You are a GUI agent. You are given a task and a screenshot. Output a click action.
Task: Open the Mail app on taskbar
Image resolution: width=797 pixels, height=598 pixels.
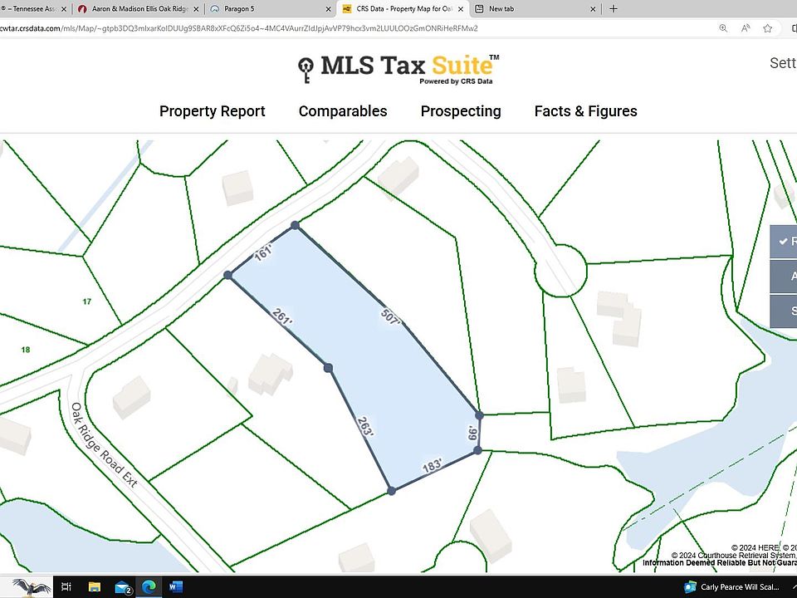click(123, 587)
